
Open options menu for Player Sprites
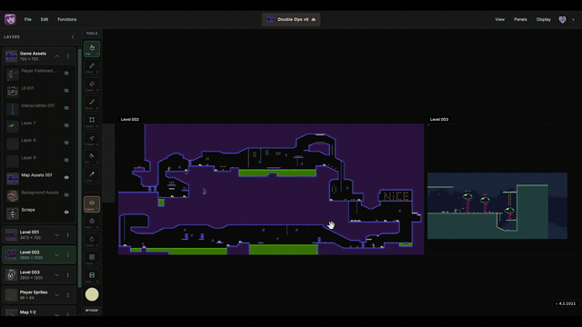click(x=68, y=294)
